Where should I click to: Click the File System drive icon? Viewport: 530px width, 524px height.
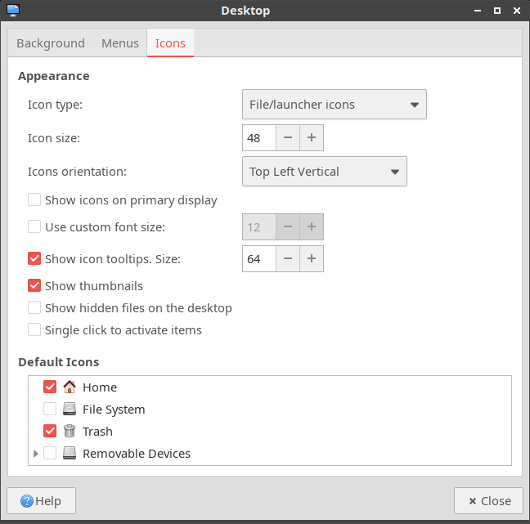coord(70,410)
